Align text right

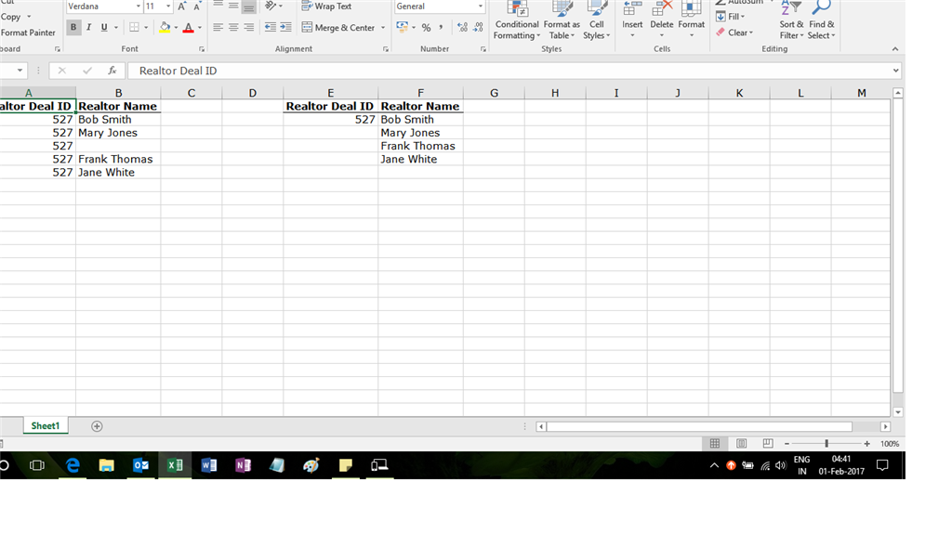pos(248,27)
